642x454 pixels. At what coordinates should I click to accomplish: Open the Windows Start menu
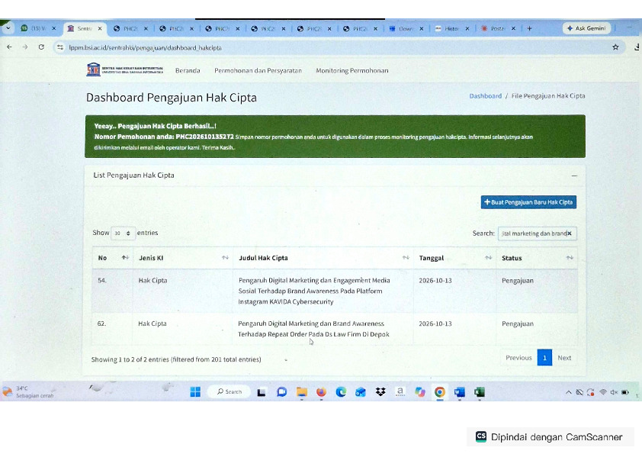click(195, 392)
